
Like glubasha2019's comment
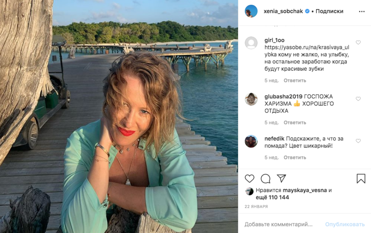358,99
